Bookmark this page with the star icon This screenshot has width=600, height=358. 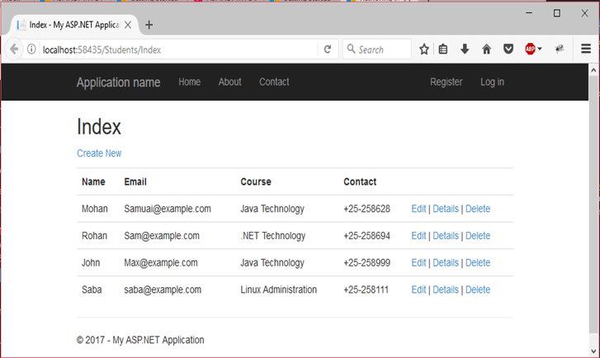tap(424, 49)
